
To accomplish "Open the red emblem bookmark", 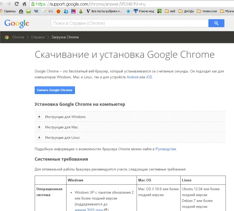I will pyautogui.click(x=58, y=11).
